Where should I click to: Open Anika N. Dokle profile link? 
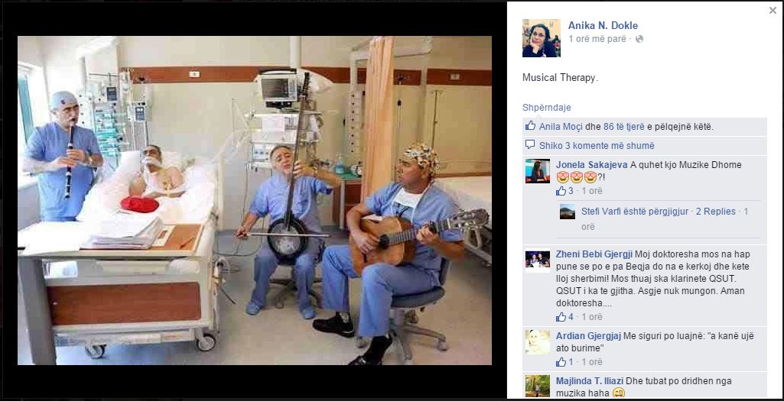pyautogui.click(x=603, y=25)
